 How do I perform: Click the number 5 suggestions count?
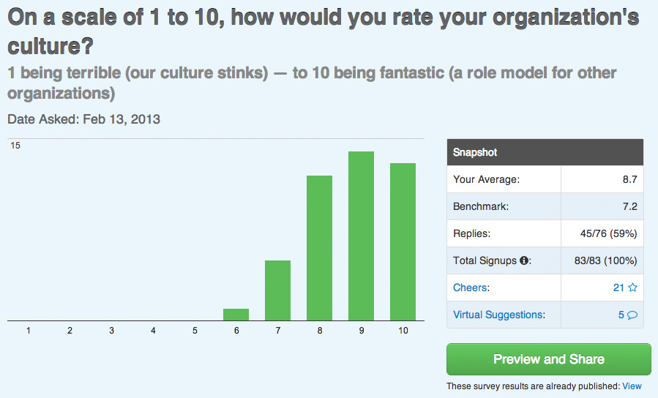(621, 315)
